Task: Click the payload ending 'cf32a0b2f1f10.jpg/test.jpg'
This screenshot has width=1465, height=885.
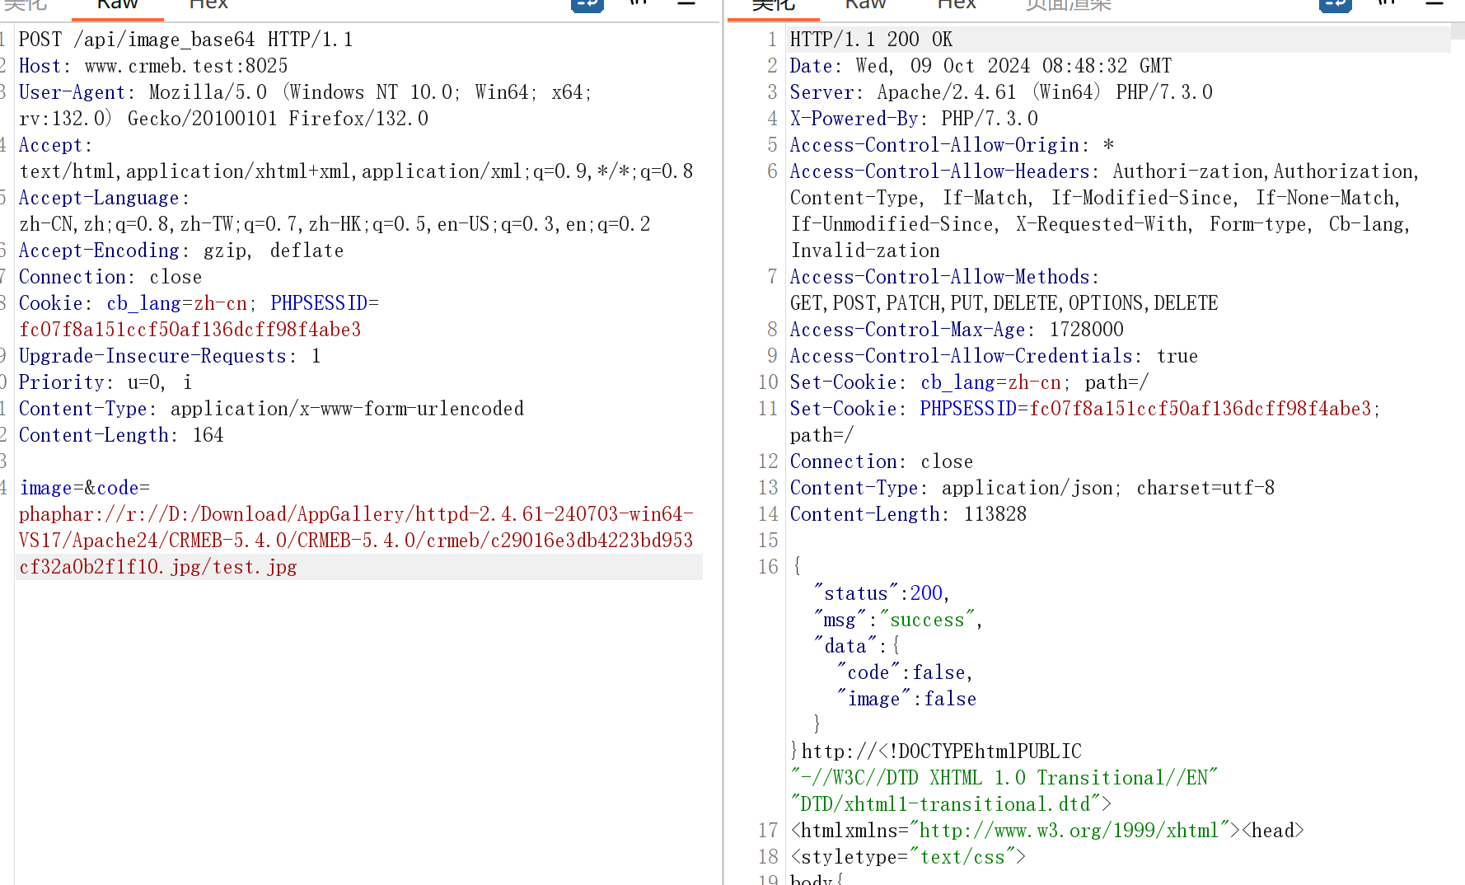Action: pos(158,567)
